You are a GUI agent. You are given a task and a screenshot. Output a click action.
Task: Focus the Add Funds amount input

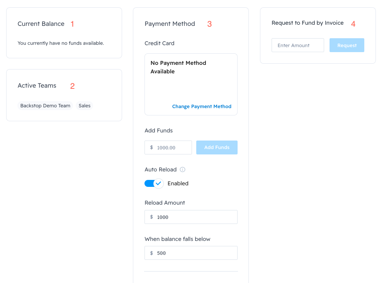click(172, 147)
